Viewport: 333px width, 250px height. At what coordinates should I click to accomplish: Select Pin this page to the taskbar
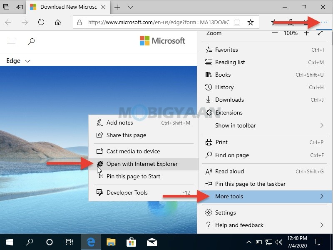[265, 184]
